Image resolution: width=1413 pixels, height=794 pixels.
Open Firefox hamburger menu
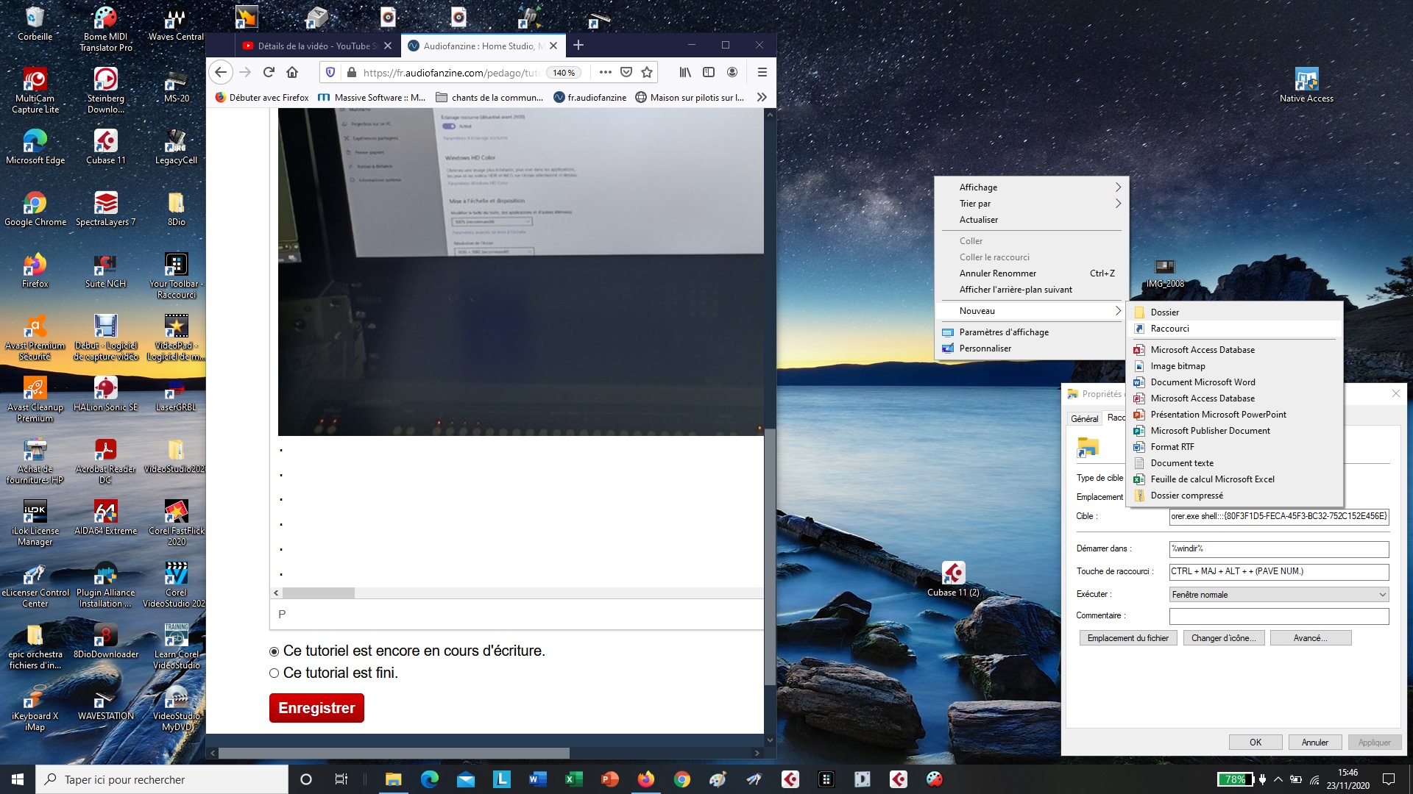[x=762, y=72]
